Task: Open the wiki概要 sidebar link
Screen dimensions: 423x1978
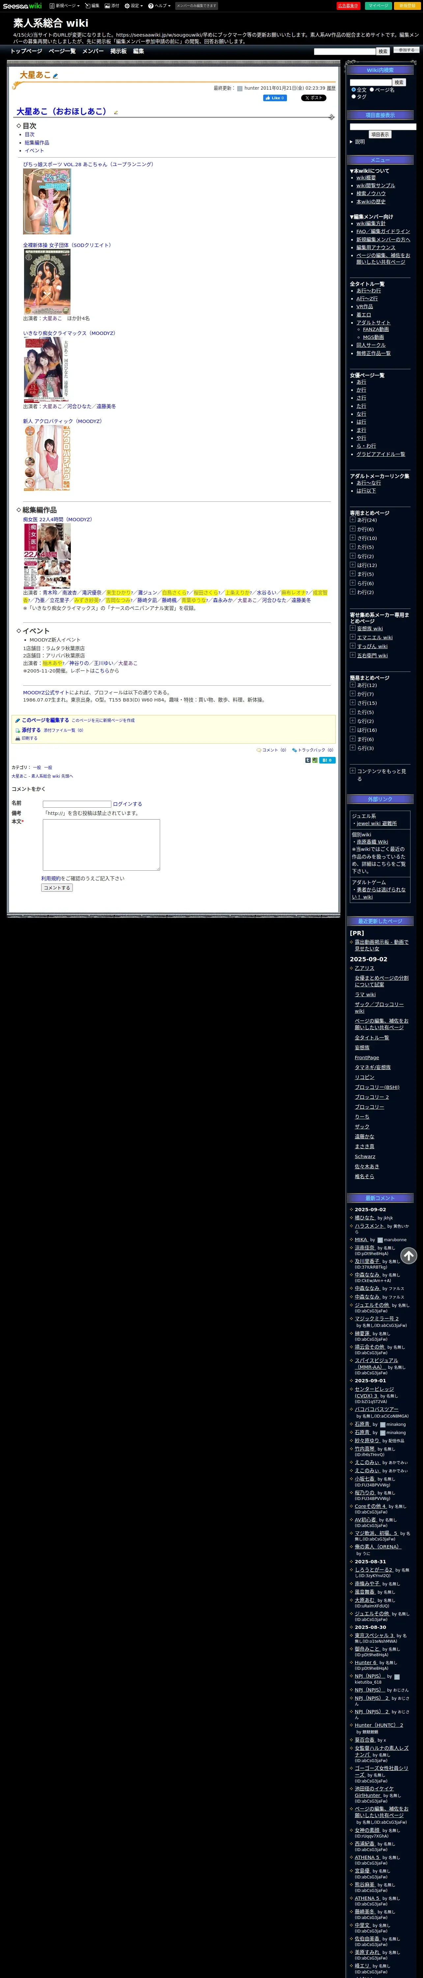Action: (366, 178)
